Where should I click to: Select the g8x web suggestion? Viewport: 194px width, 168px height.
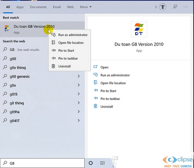[x=42, y=85]
